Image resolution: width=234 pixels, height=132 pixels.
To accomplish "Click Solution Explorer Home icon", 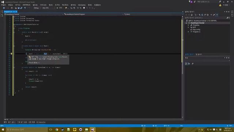I will click(x=192, y=15).
